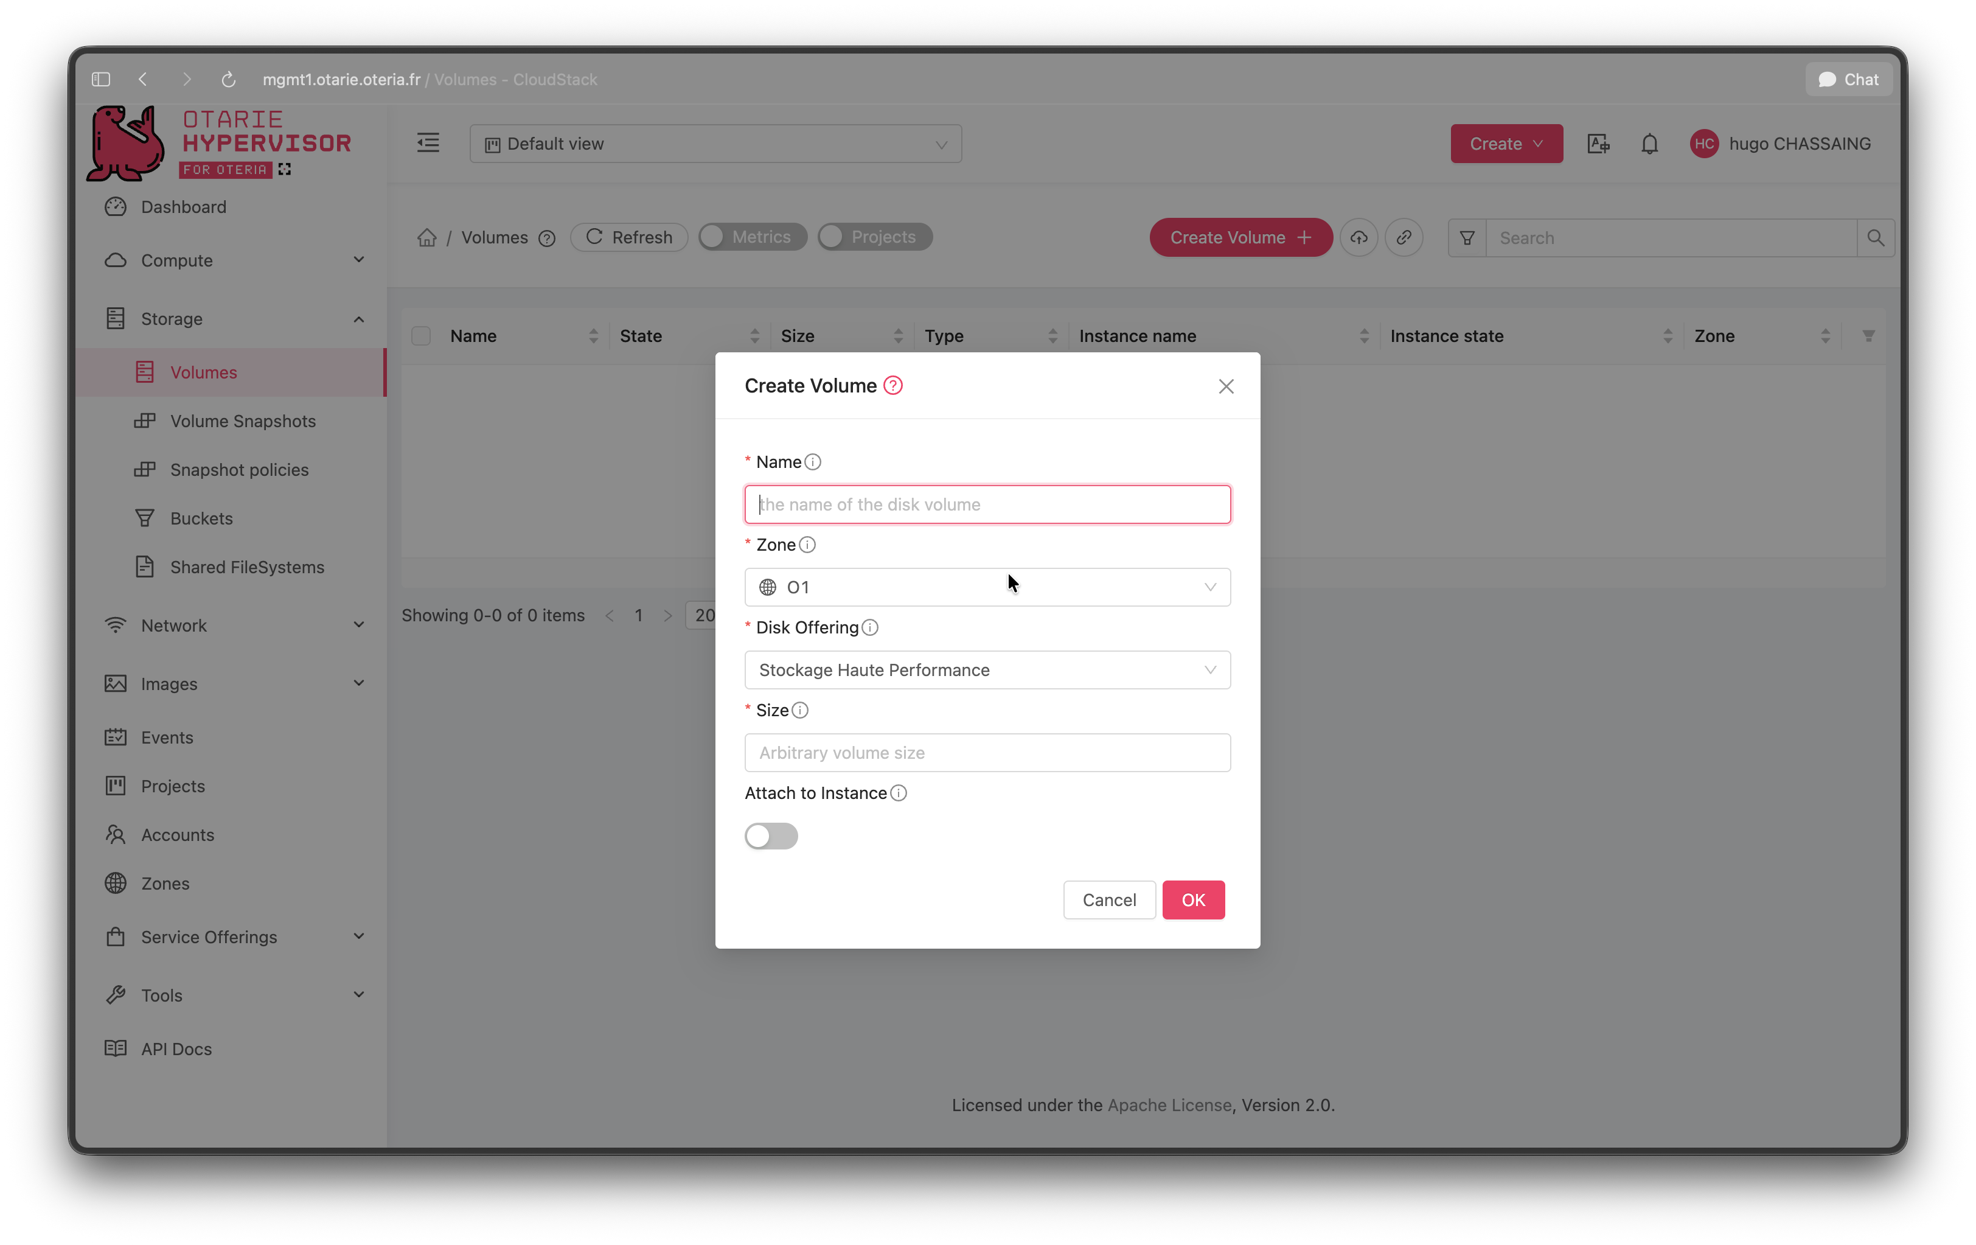Click the Attach to Instance info icon
The width and height of the screenshot is (1976, 1245).
point(899,793)
